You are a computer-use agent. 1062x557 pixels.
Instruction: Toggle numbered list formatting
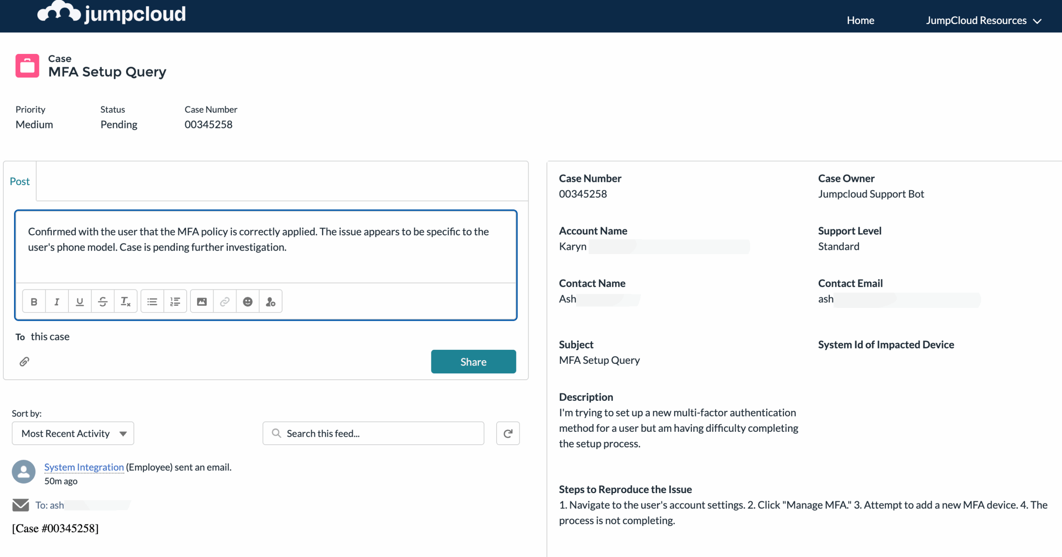click(175, 301)
